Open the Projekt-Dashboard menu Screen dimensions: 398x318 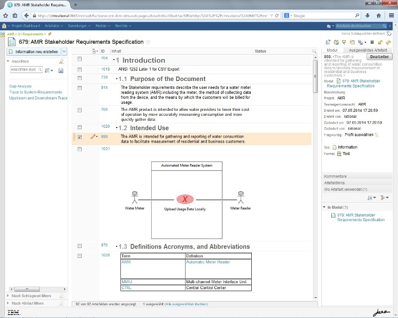(x=26, y=26)
